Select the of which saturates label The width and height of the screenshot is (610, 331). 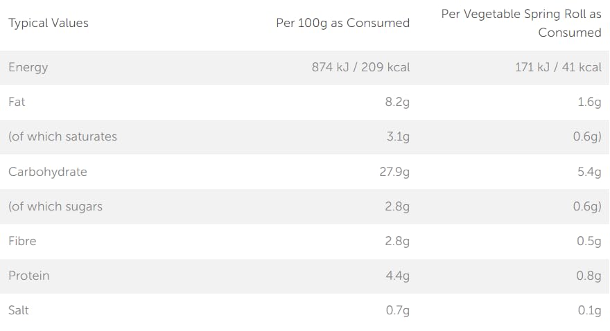point(62,136)
